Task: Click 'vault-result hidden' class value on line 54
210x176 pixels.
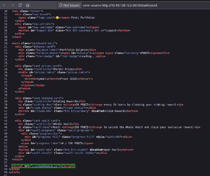Action: click(x=80, y=153)
